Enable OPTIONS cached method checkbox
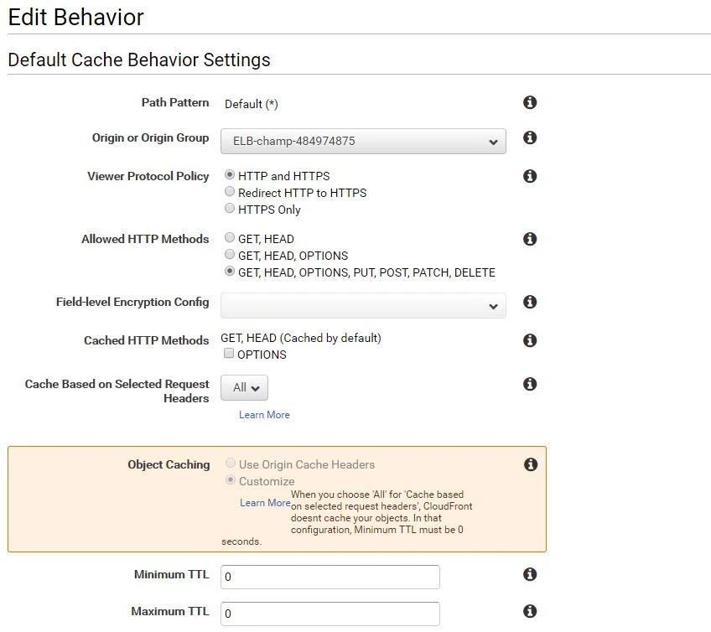 pos(229,354)
